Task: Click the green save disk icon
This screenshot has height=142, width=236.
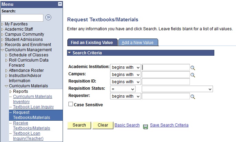Action: 146,127
